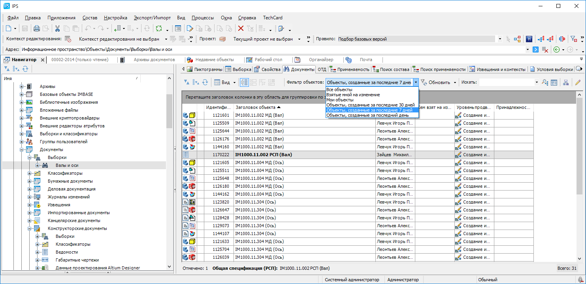This screenshot has width=586, height=284.
Task: Click the refresh icon in Navigator toolbar
Action: [x=25, y=69]
